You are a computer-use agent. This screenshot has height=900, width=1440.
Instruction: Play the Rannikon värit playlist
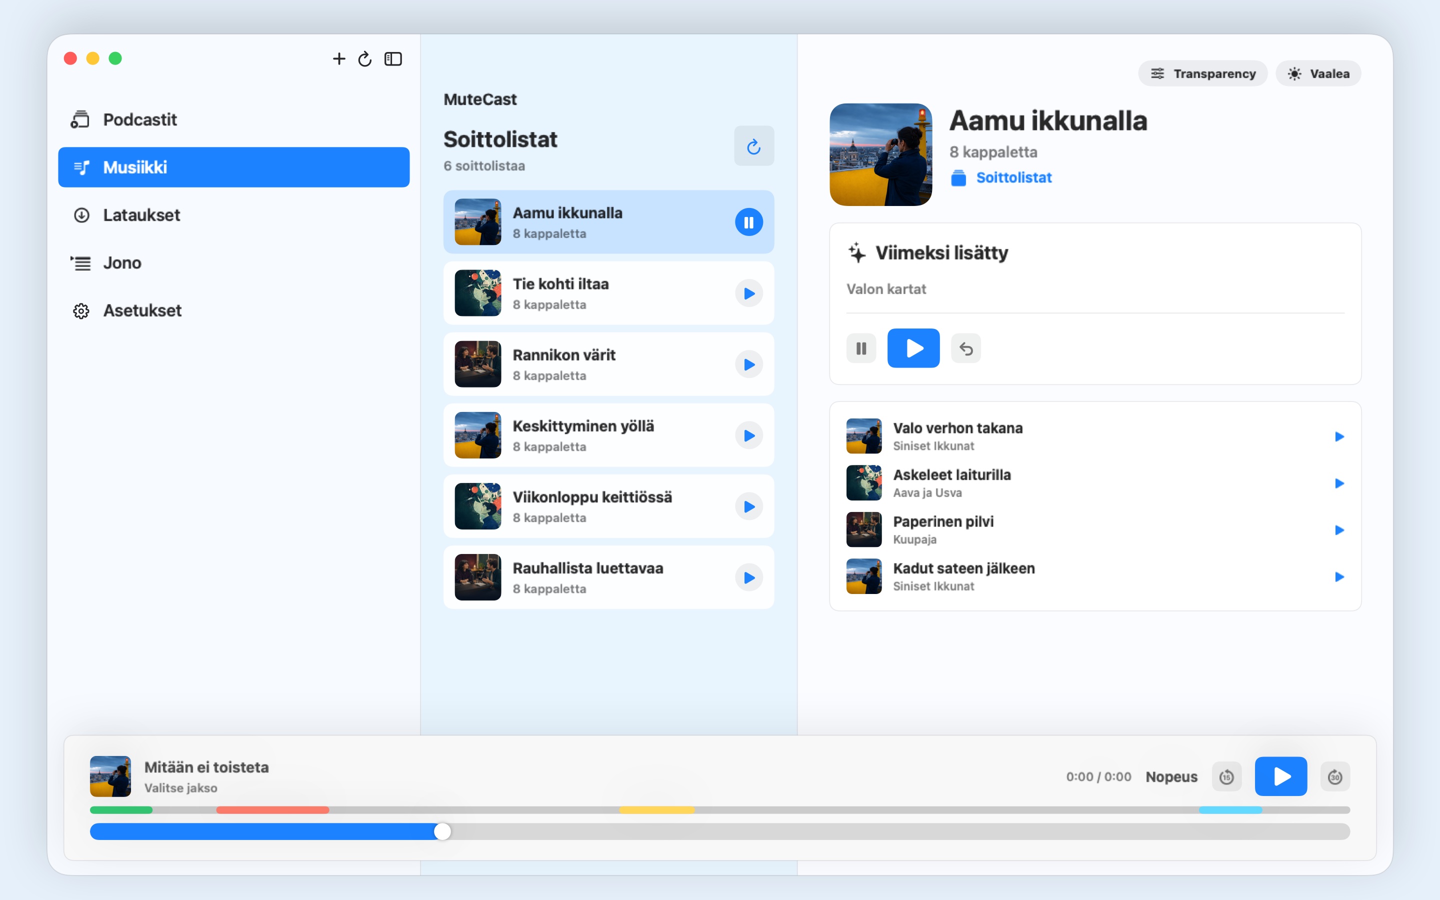point(748,364)
